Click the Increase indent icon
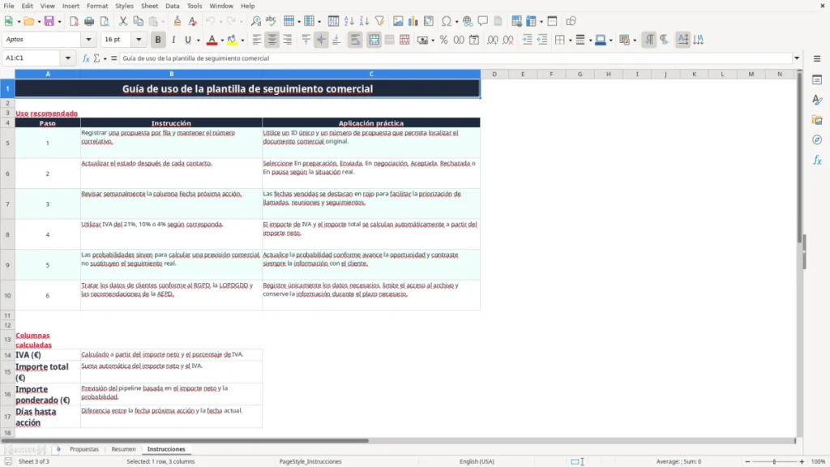This screenshot has height=467, width=830. point(527,40)
